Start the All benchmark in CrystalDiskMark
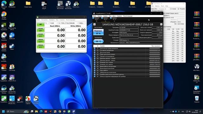203x114 pixels. pos(41,24)
